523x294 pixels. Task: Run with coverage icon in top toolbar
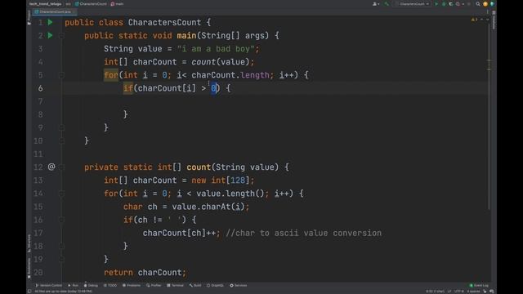(x=450, y=4)
